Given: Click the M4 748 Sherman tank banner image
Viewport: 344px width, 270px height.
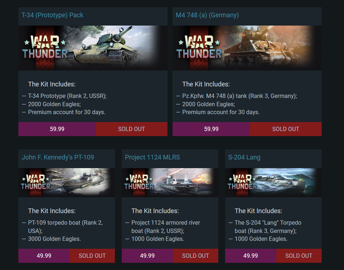Looking at the screenshot, I should 247,48.
